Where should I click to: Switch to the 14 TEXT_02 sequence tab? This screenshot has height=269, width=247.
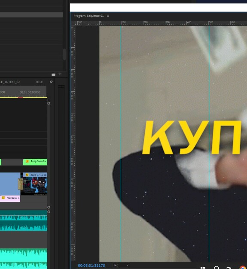10,82
